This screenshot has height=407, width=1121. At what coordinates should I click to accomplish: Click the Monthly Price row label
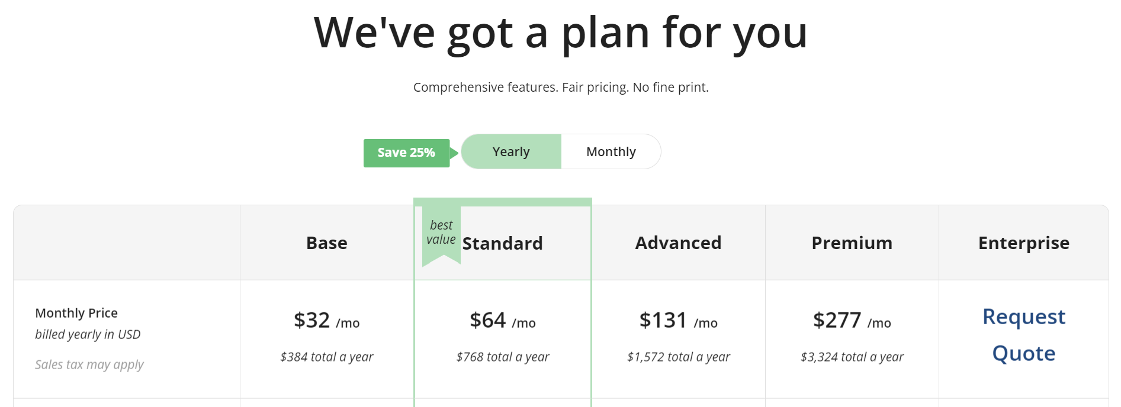[76, 313]
